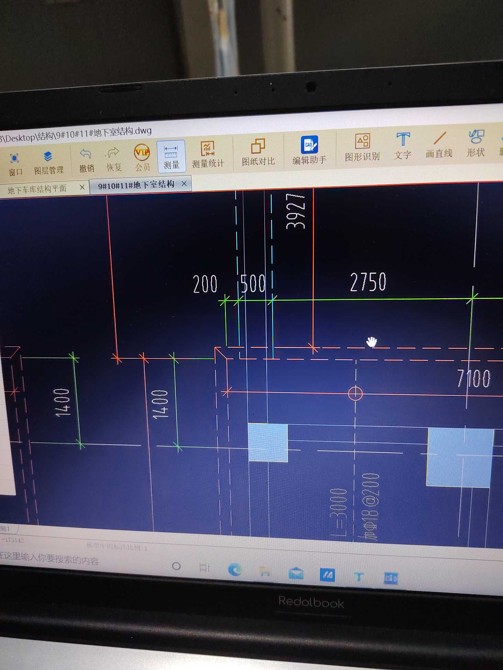503x670 pixels.
Task: Select the 窗口 window zoom tool
Action: [x=15, y=164]
